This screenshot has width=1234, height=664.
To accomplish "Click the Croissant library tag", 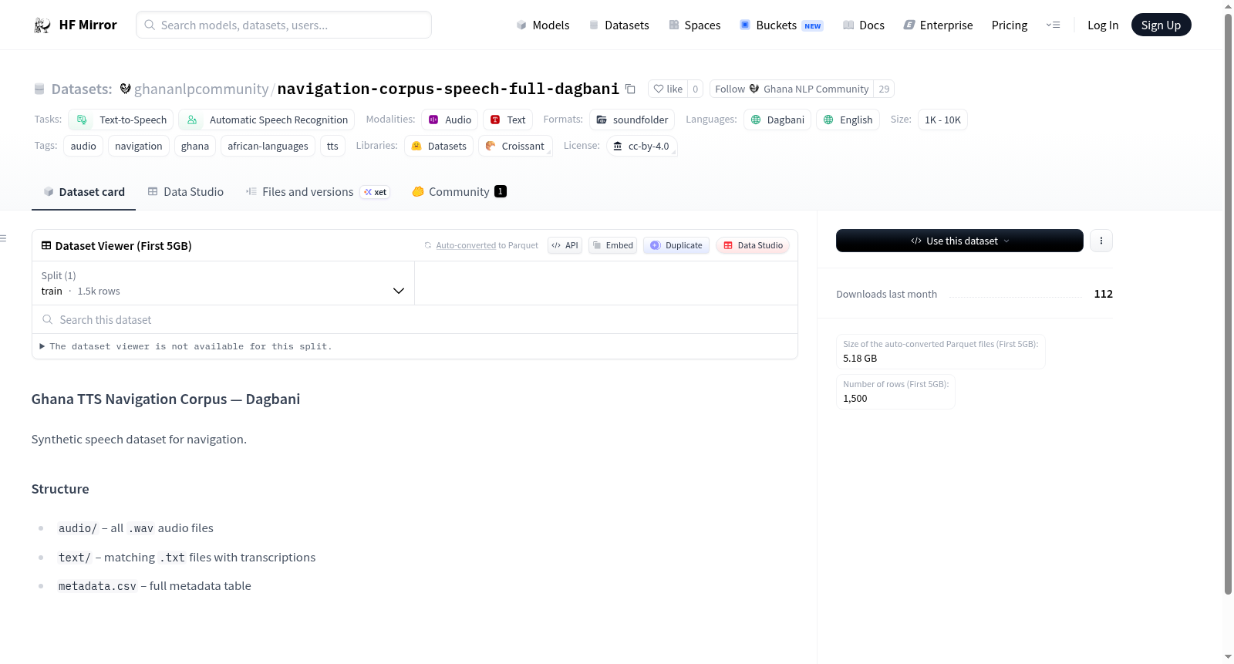I will tap(515, 146).
